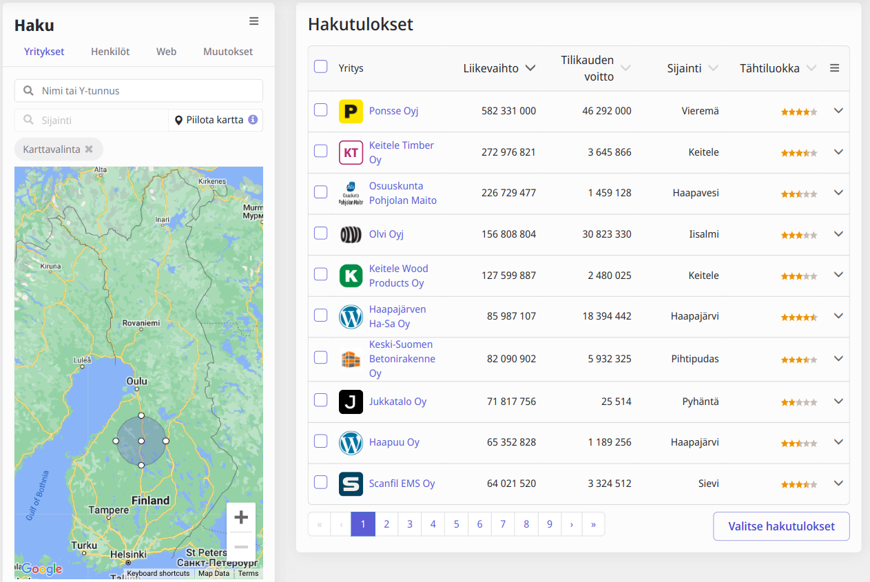
Task: Remove the Karttavalinta filter chip
Action: [x=89, y=149]
